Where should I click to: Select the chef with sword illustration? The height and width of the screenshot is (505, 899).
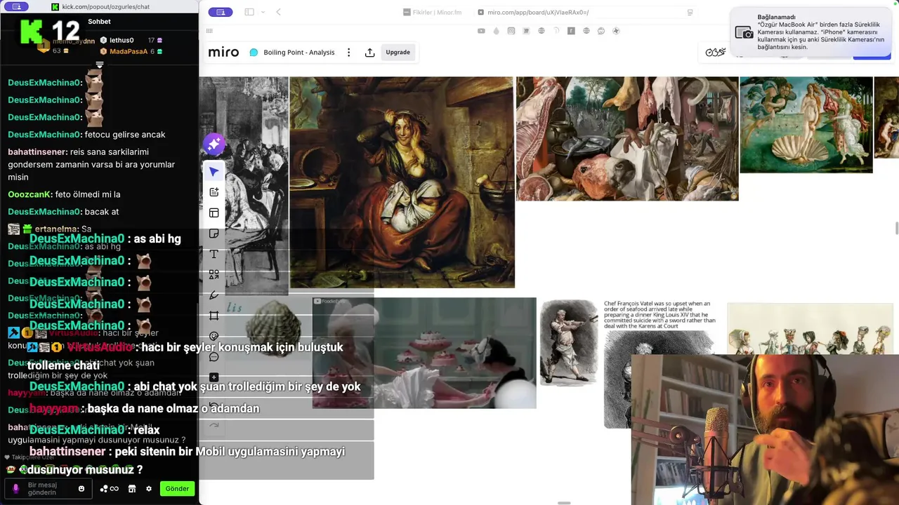(568, 343)
